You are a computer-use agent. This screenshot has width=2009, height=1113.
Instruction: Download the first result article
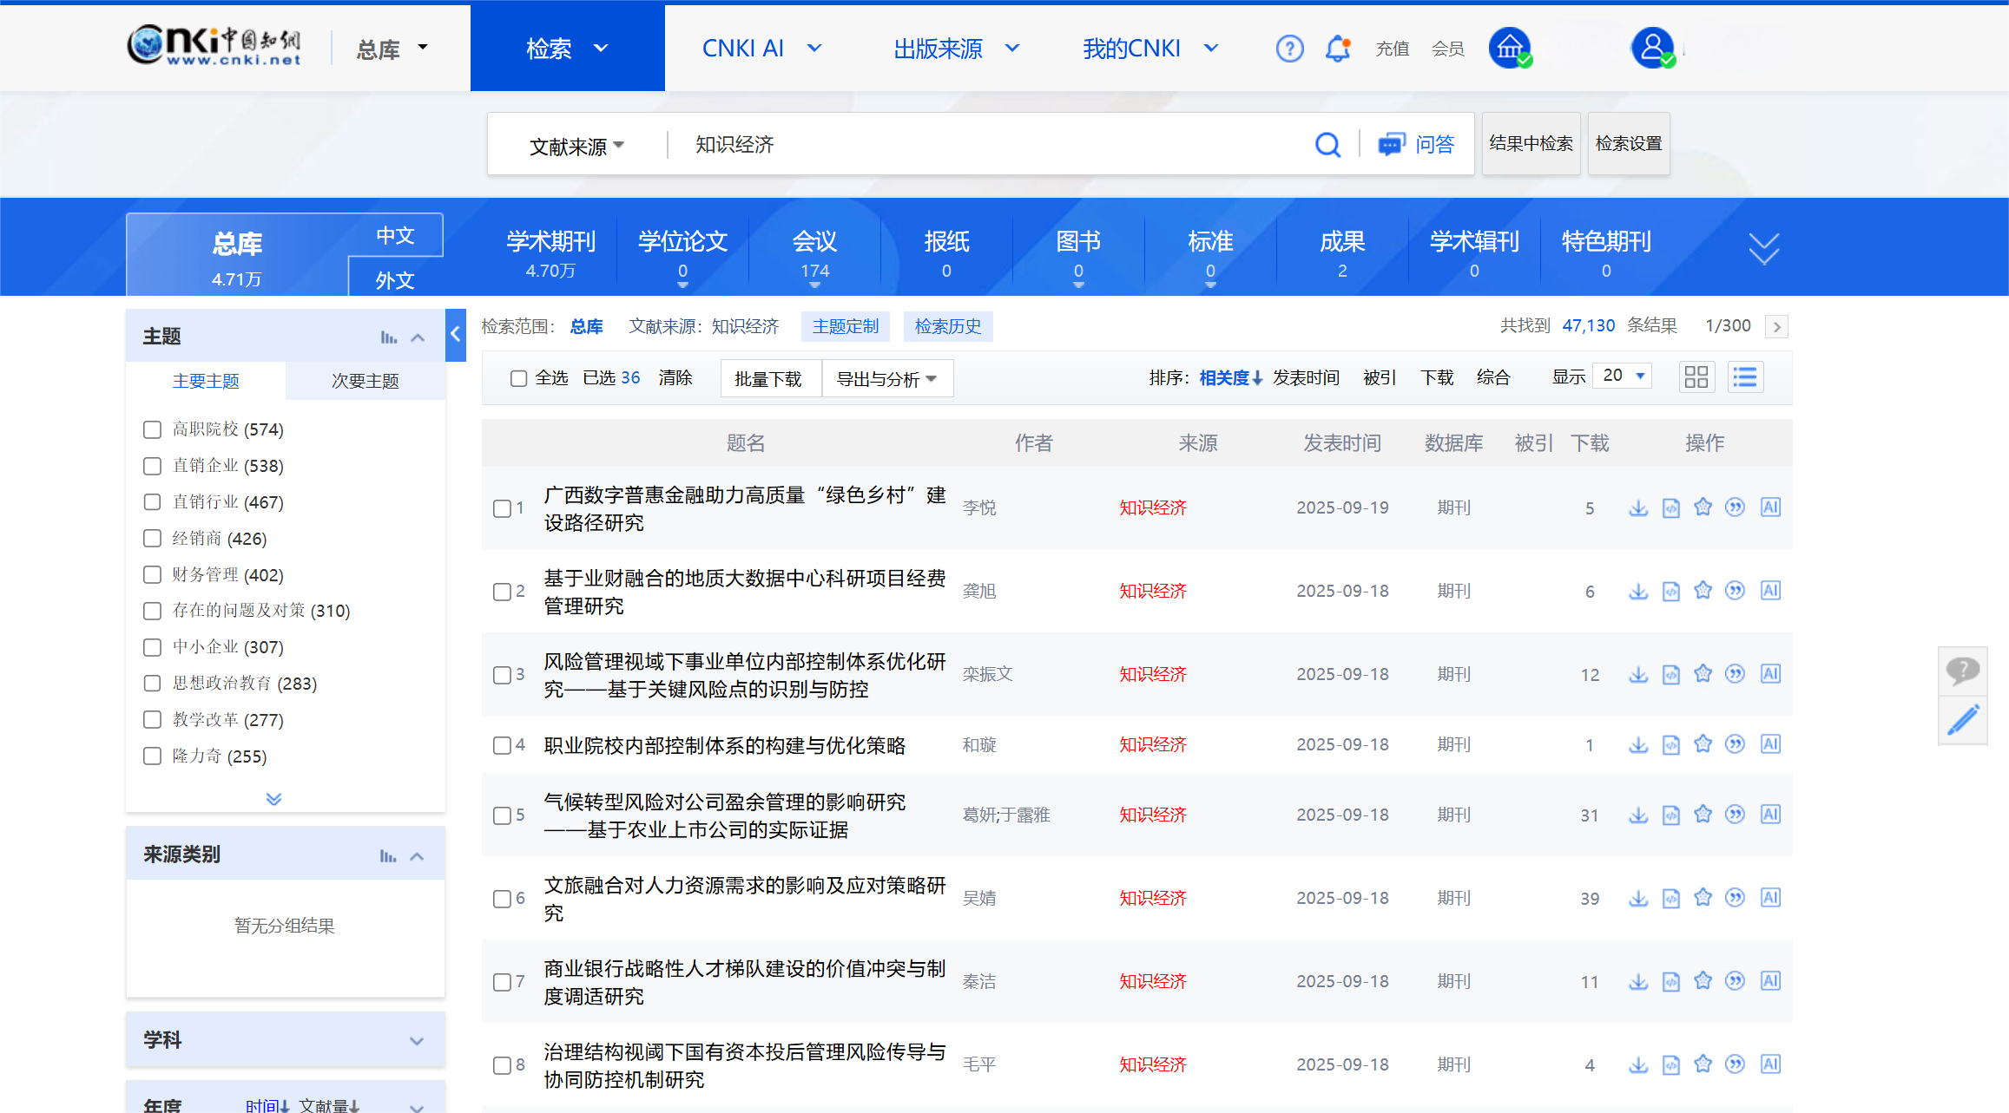coord(1637,507)
